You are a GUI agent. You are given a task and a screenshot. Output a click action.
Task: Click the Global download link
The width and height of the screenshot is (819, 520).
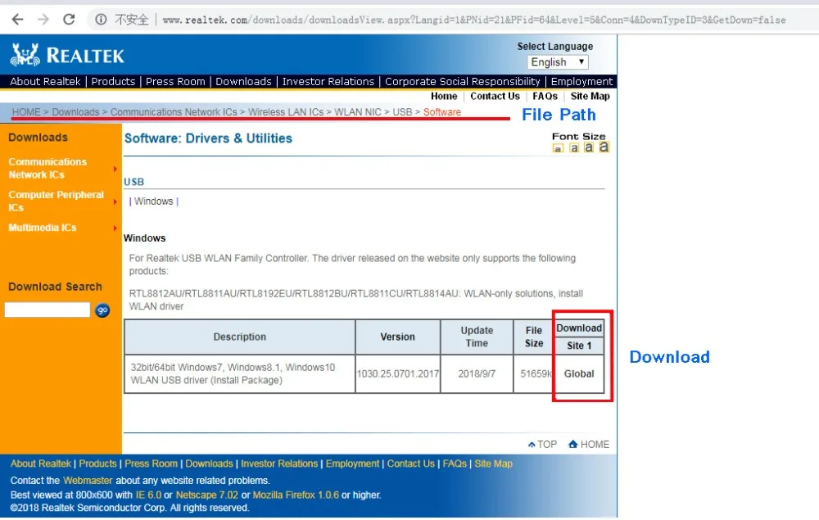point(579,373)
